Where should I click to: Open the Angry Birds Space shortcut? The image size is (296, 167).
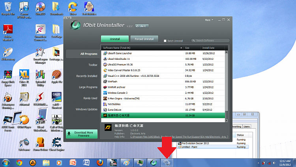click(x=8, y=78)
